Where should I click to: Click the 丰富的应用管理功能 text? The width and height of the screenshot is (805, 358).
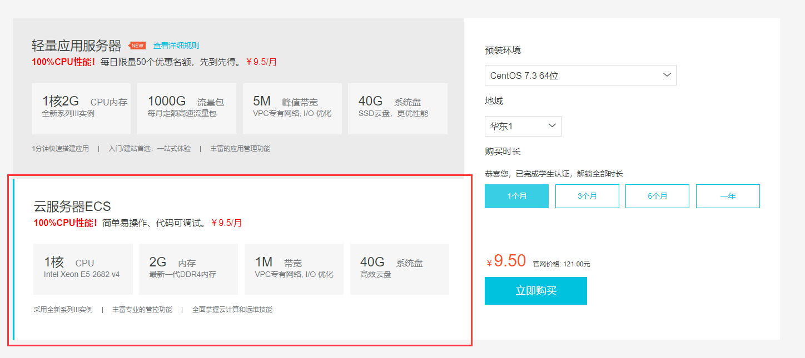click(240, 149)
